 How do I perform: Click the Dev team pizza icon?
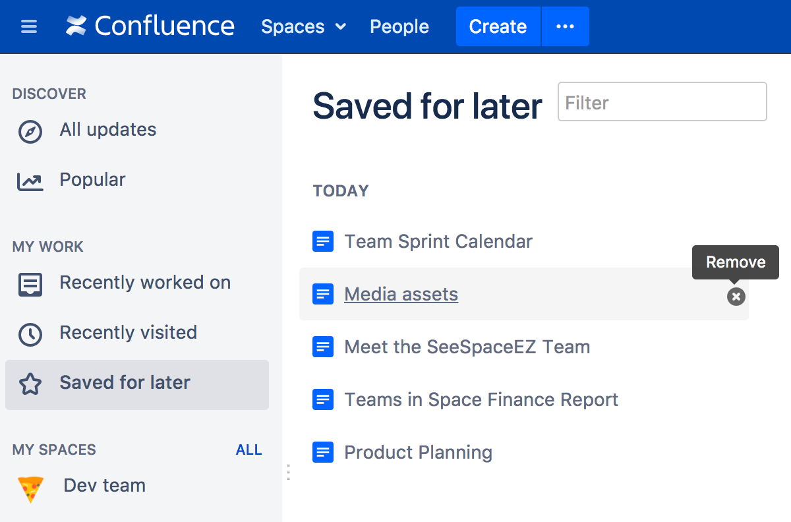tap(30, 488)
